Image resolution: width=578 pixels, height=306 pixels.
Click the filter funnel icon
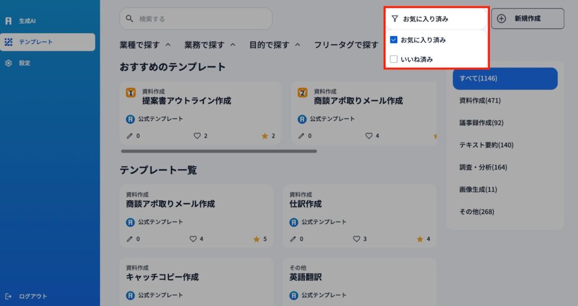coord(395,19)
